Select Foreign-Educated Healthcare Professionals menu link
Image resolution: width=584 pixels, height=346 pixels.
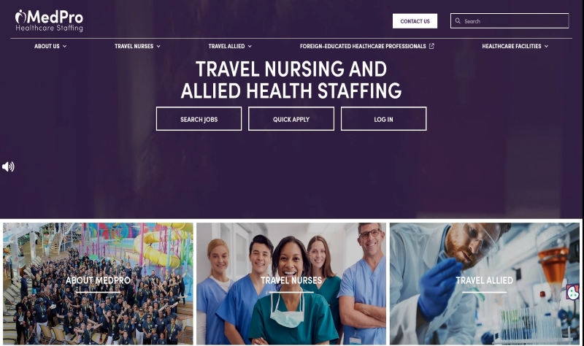(363, 46)
